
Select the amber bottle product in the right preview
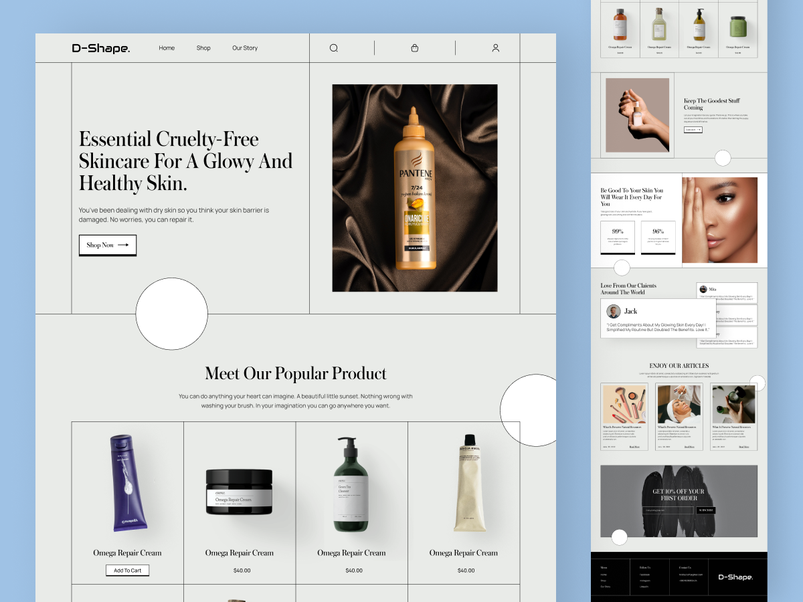[x=620, y=24]
